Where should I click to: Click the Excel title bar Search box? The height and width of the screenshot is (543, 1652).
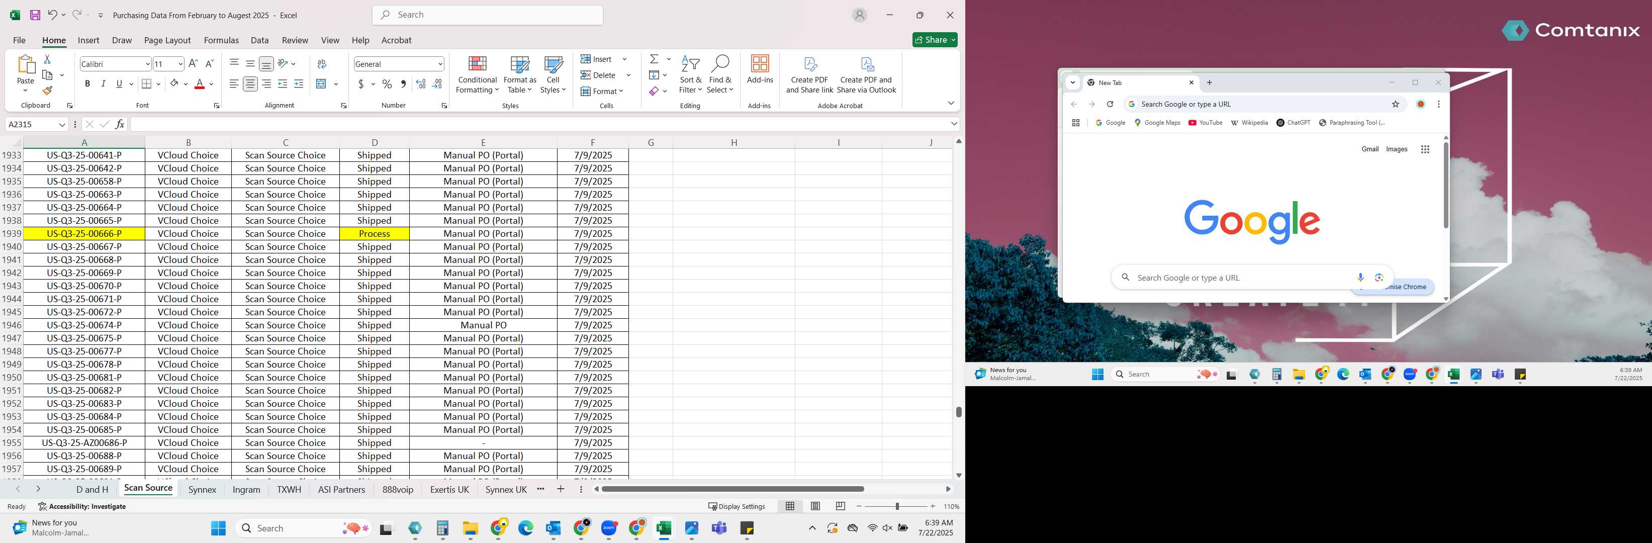[x=487, y=15]
